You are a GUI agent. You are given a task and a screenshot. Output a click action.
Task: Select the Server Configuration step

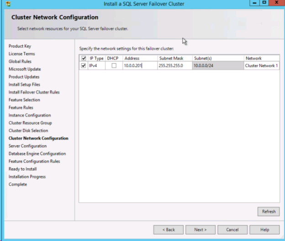[27, 146]
